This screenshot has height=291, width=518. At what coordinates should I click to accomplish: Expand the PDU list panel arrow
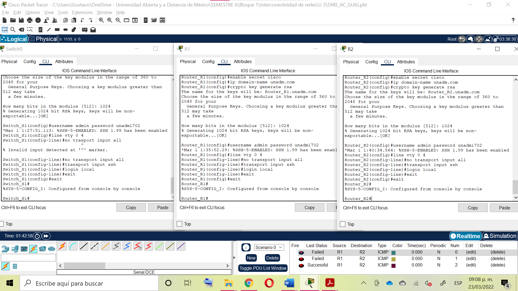[234, 258]
